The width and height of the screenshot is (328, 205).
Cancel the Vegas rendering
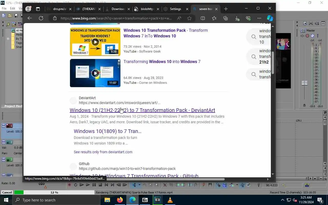(x=7, y=192)
